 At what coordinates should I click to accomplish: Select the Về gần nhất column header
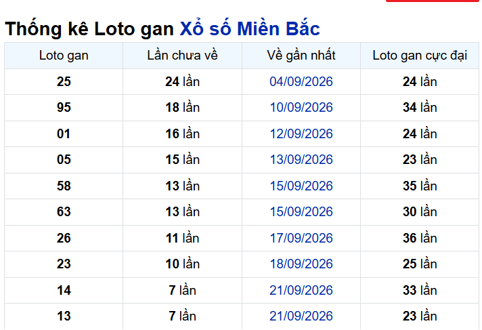pyautogui.click(x=301, y=56)
